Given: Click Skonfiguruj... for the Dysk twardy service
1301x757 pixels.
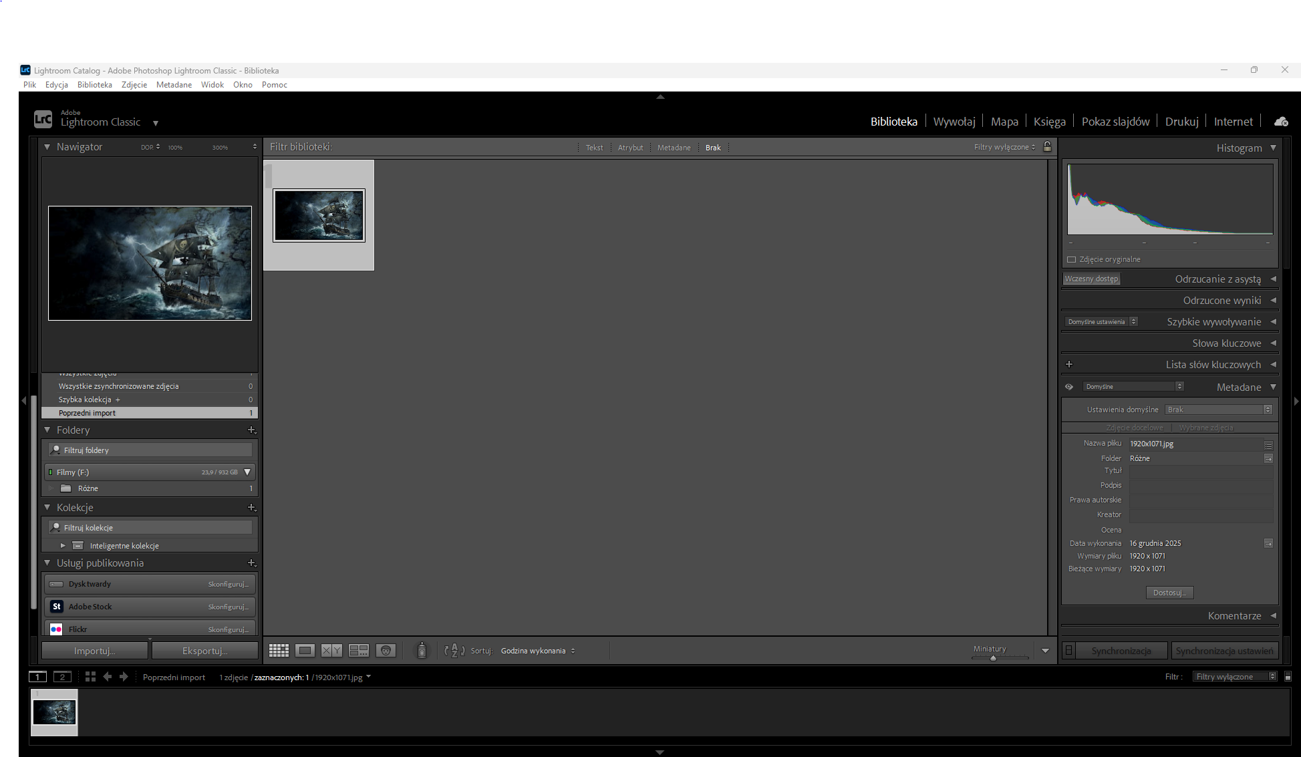Looking at the screenshot, I should pos(228,584).
